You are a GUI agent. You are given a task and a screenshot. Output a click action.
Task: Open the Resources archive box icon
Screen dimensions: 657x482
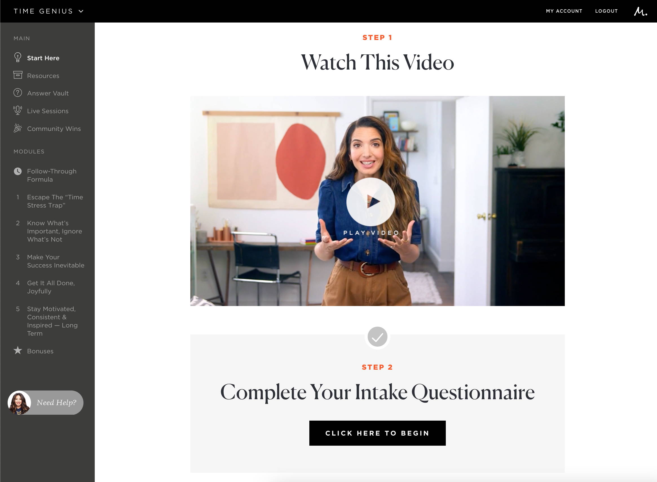pos(17,75)
